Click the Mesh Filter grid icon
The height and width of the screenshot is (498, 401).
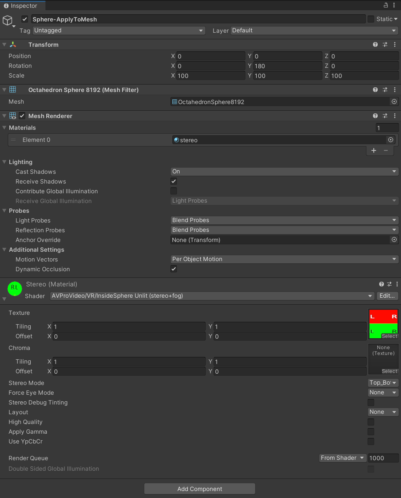click(13, 90)
